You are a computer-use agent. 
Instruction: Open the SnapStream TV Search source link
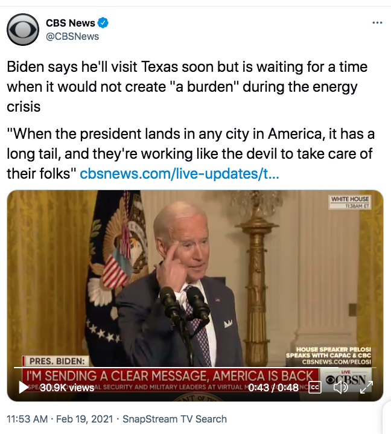pos(174,419)
